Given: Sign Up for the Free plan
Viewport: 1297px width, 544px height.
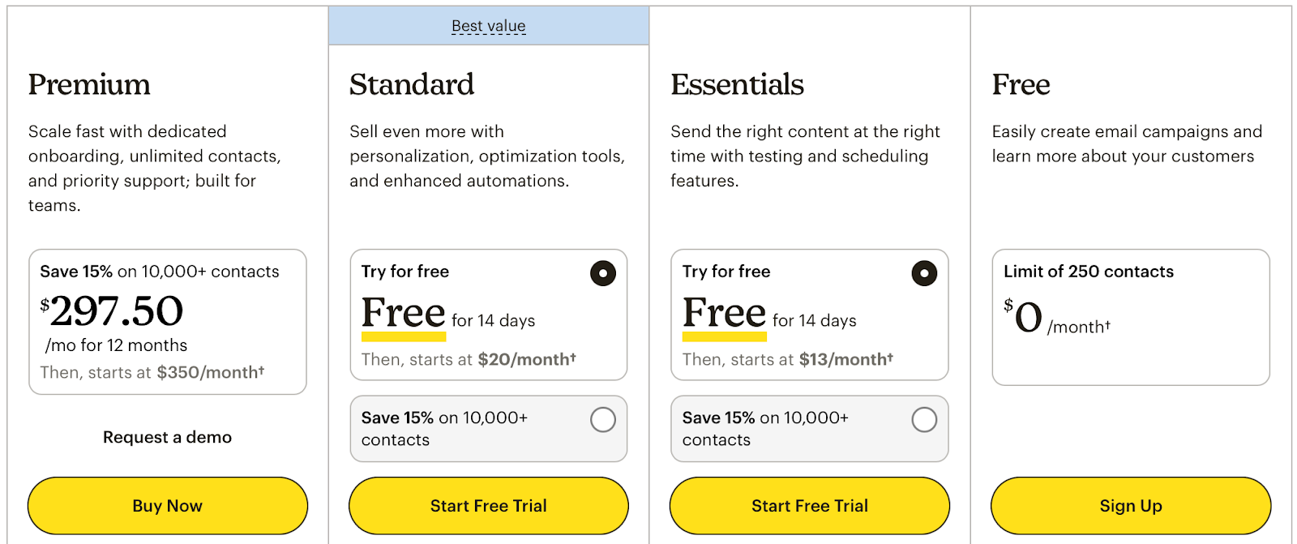Looking at the screenshot, I should pyautogui.click(x=1130, y=505).
